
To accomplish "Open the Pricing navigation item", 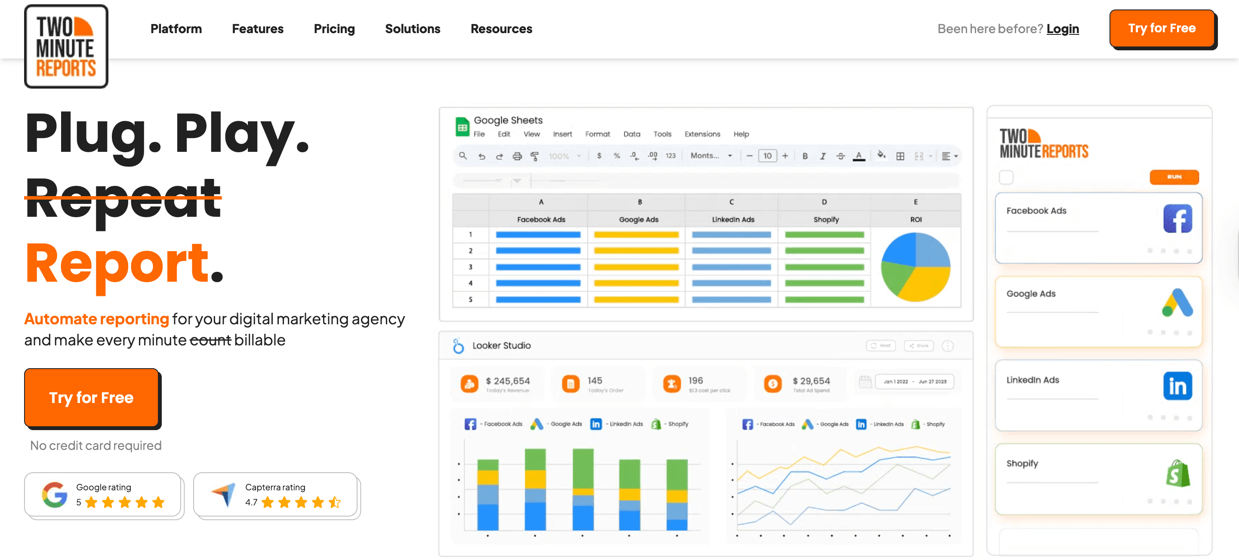I will click(334, 29).
